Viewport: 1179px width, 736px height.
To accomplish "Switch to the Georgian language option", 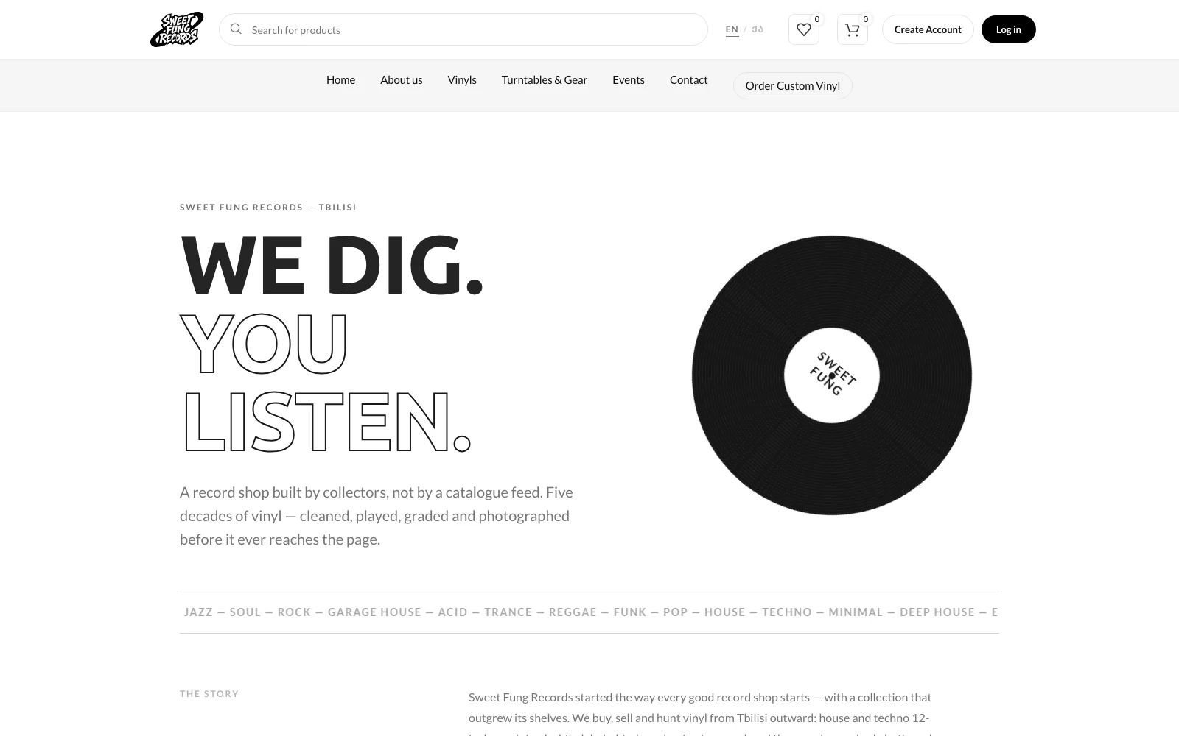I will (758, 29).
